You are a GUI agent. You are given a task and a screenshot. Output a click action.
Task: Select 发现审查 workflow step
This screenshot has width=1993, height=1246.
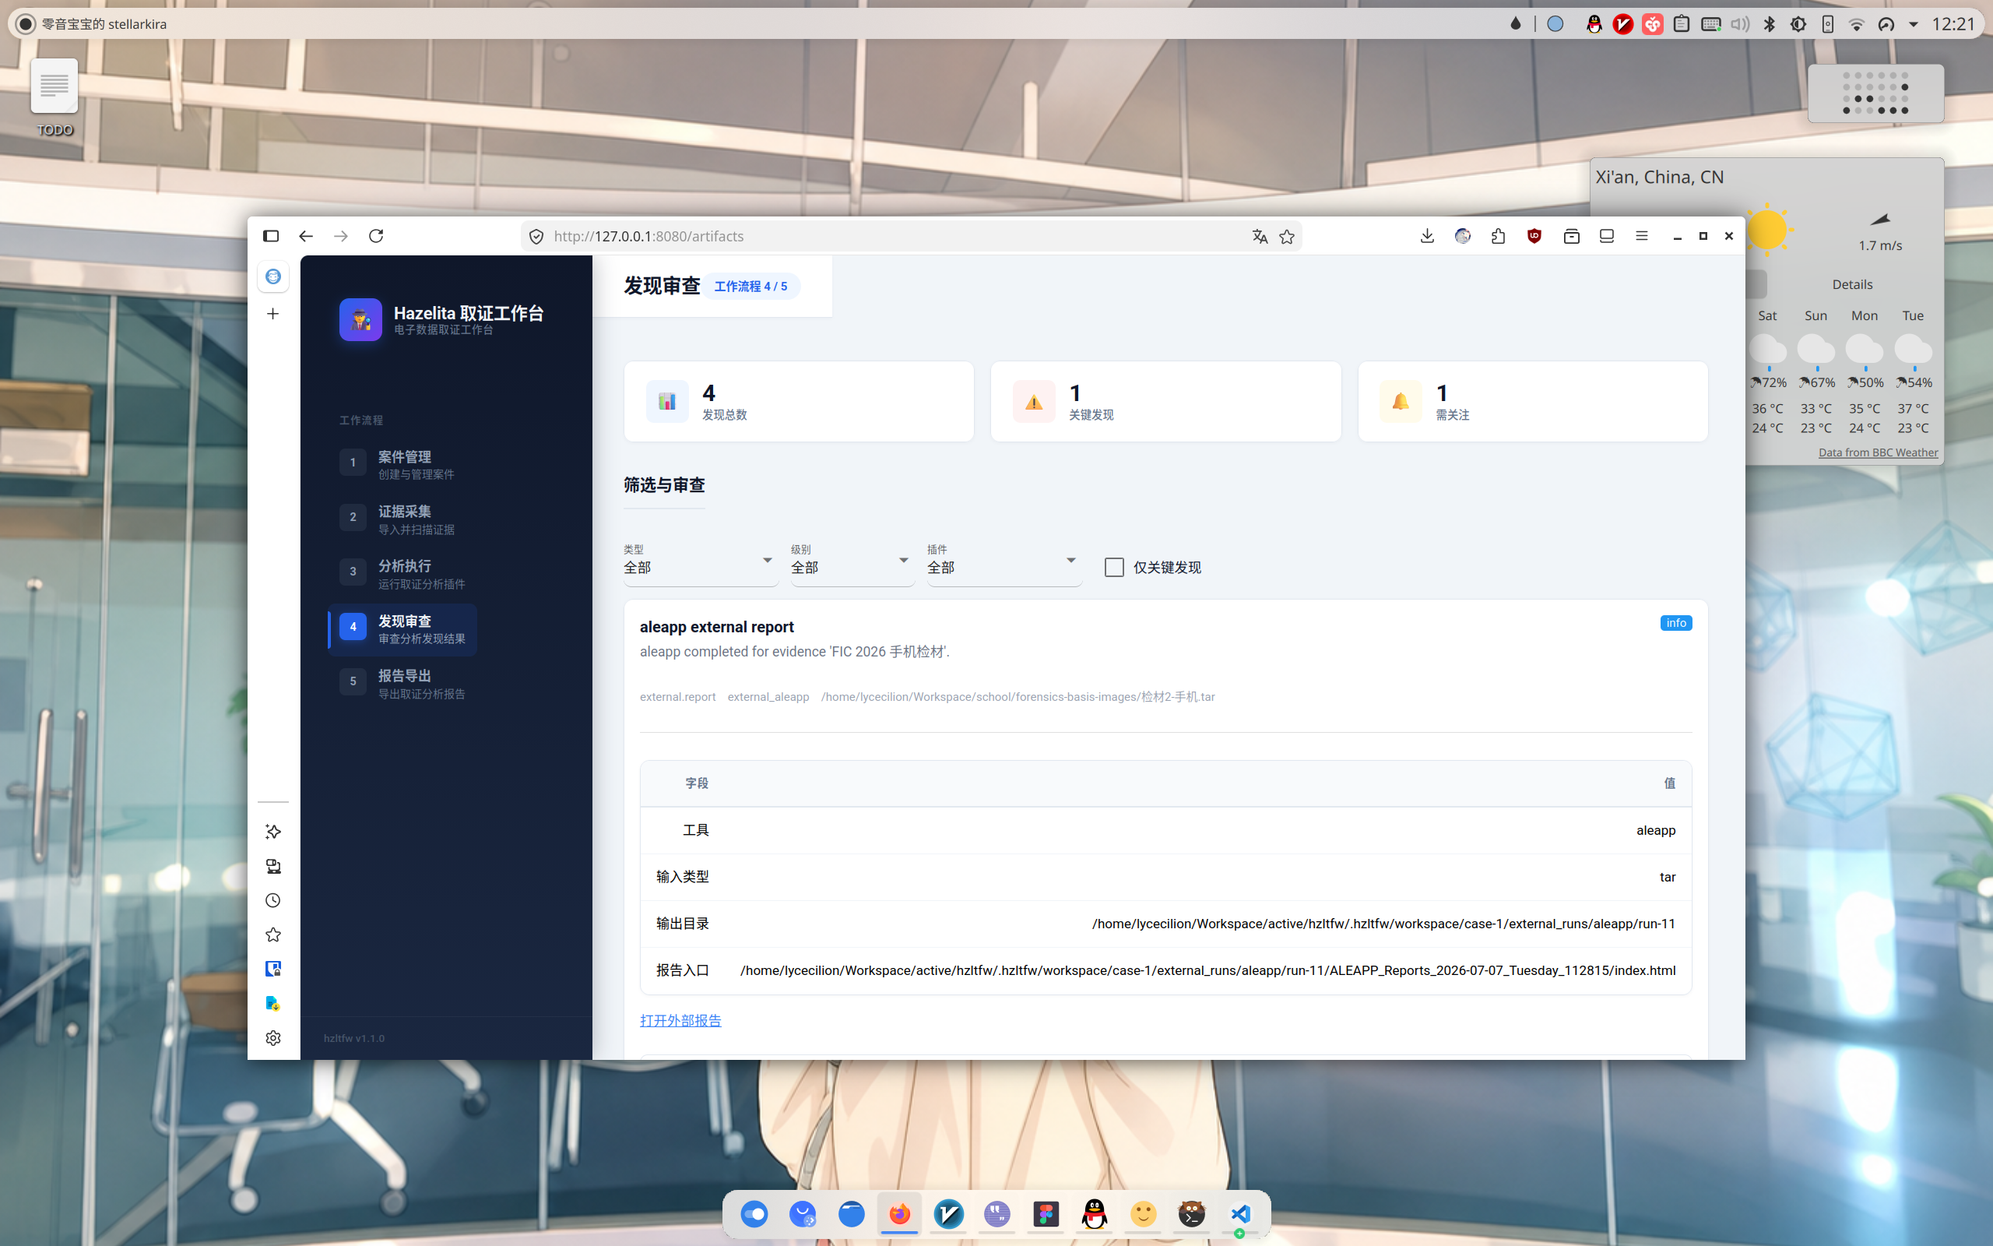tap(402, 629)
